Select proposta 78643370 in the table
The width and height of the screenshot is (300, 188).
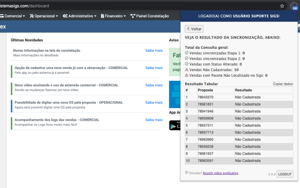205,97
